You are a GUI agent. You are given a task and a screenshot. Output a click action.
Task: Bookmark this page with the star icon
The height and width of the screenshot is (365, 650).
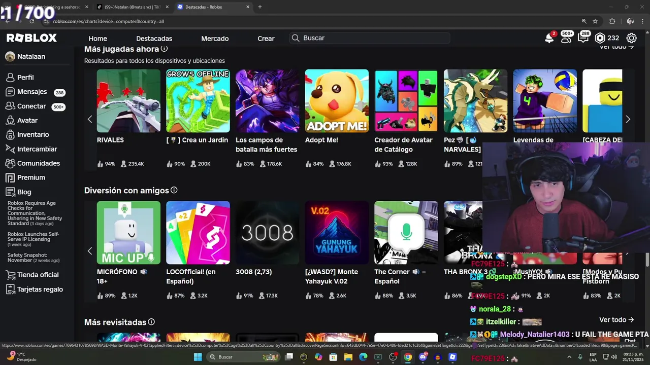tap(595, 21)
